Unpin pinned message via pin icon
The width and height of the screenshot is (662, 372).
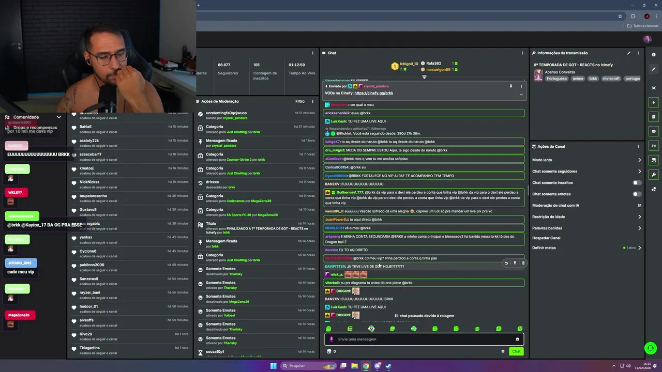510,86
